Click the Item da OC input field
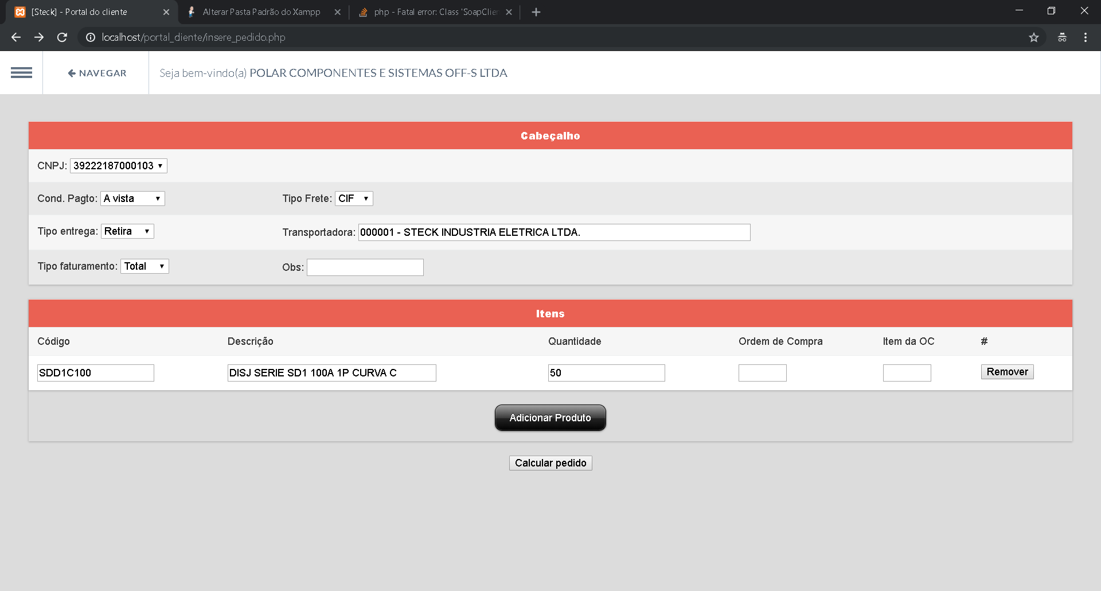1101x591 pixels. pos(907,373)
